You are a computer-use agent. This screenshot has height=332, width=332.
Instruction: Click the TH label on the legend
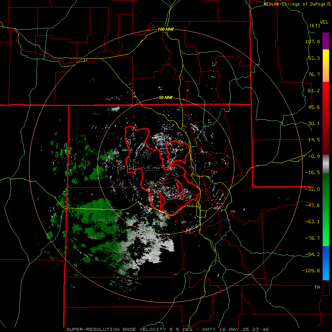tap(317, 287)
